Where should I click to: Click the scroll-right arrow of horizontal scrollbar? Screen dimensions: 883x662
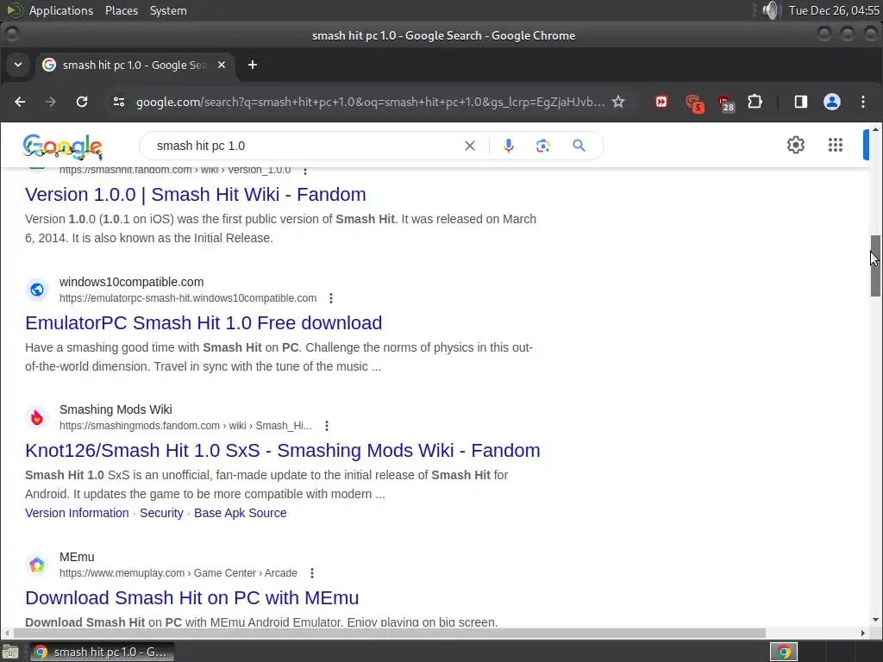(x=862, y=634)
